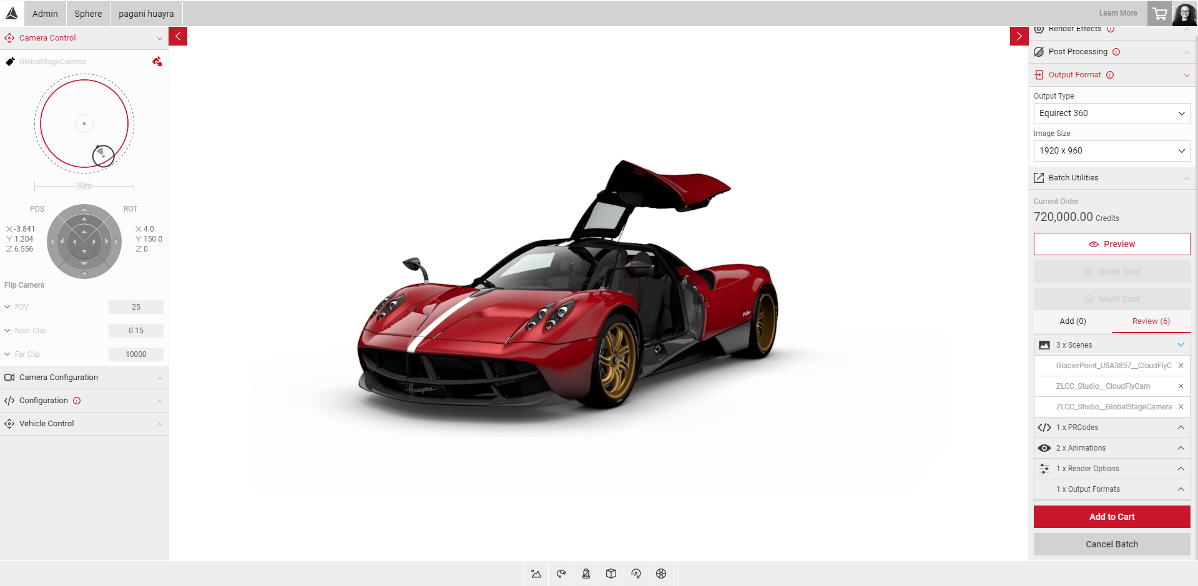Screen dimensions: 1198x586
Task: Click the info icon beside Post Processing
Action: [x=1116, y=52]
